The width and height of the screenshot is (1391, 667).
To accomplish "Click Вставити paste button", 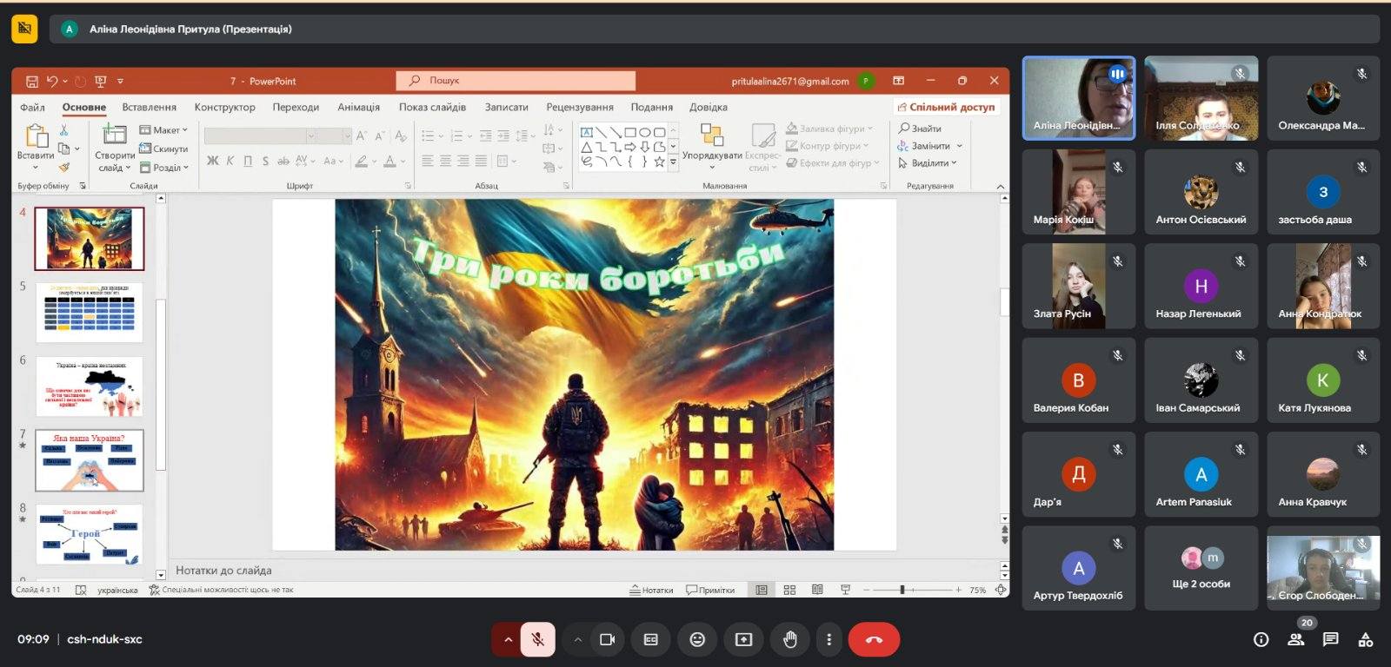I will click(36, 145).
